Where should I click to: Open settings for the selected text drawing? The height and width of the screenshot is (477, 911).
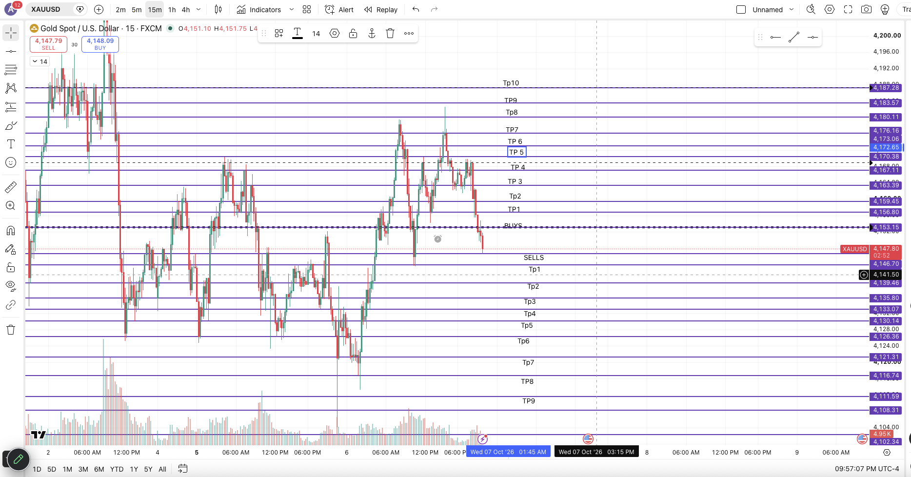[335, 33]
